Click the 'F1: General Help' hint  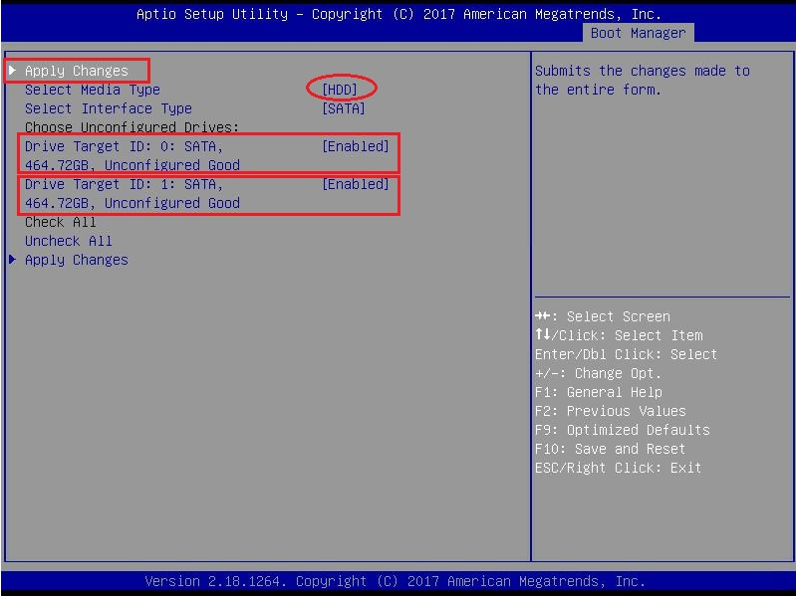tap(599, 392)
